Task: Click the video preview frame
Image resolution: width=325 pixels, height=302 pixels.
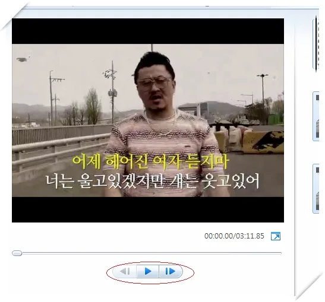Action: coord(148,120)
